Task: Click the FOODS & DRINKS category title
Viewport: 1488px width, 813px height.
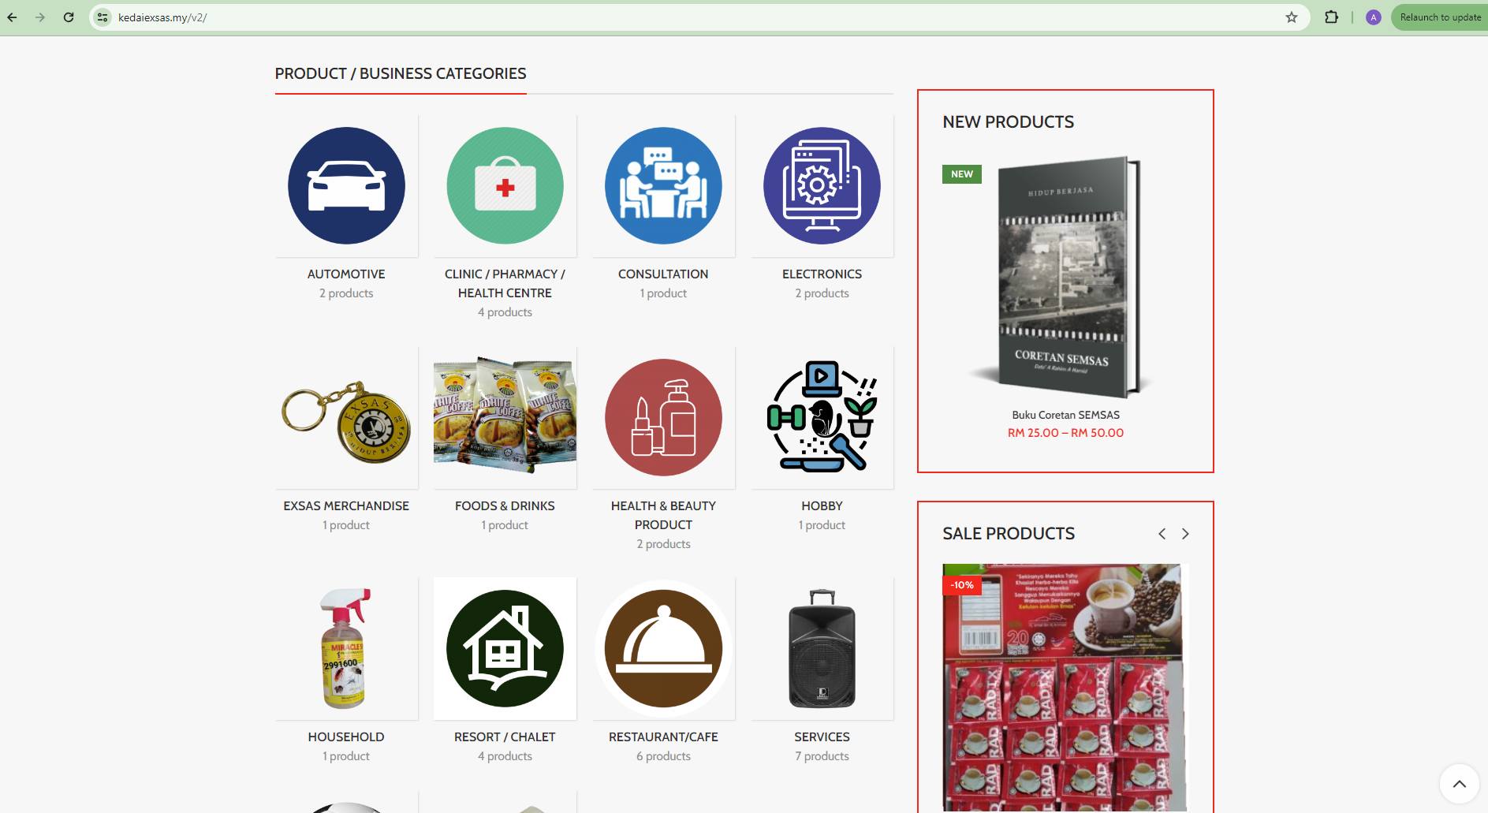Action: (505, 505)
